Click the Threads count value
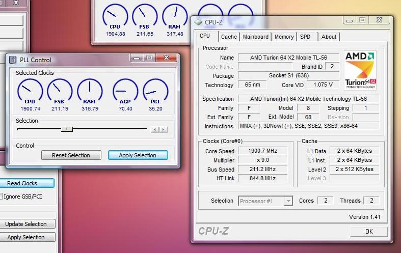The image size is (401, 253). 371,201
